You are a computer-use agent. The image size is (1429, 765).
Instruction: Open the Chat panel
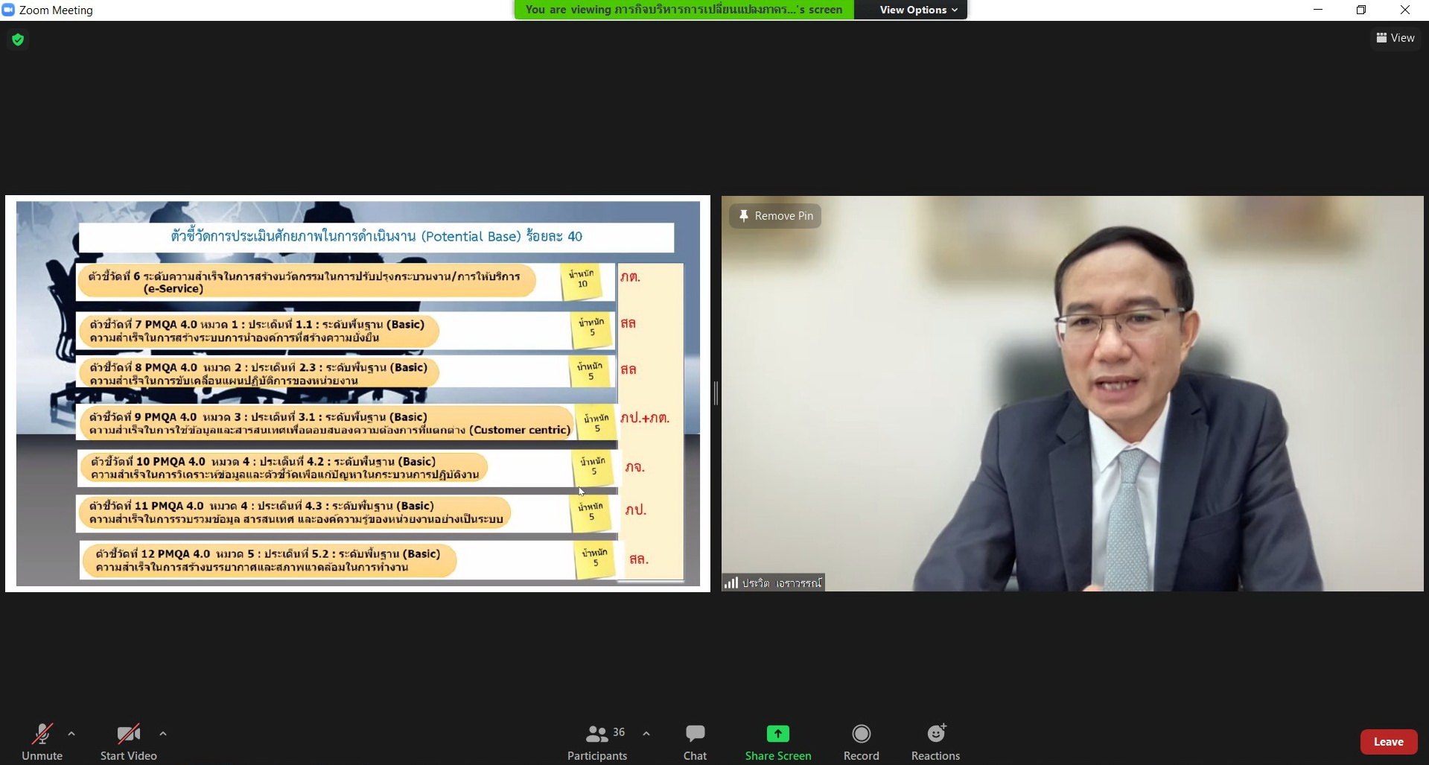pos(695,742)
